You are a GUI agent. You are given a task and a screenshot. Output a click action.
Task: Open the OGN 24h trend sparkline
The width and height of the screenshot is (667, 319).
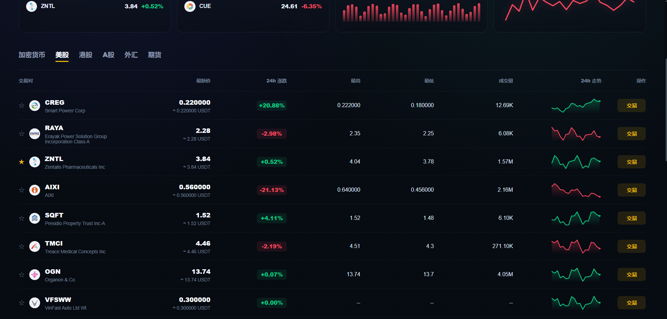click(x=576, y=274)
